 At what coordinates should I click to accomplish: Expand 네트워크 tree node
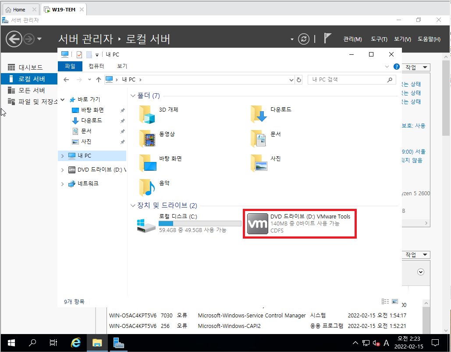tap(62, 183)
